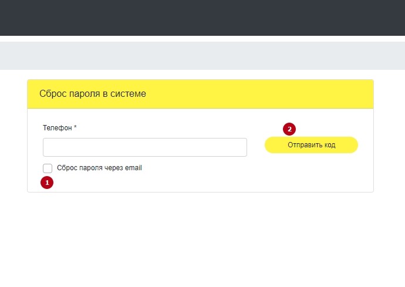Click the Сброс пароля в системе heading

[x=93, y=93]
